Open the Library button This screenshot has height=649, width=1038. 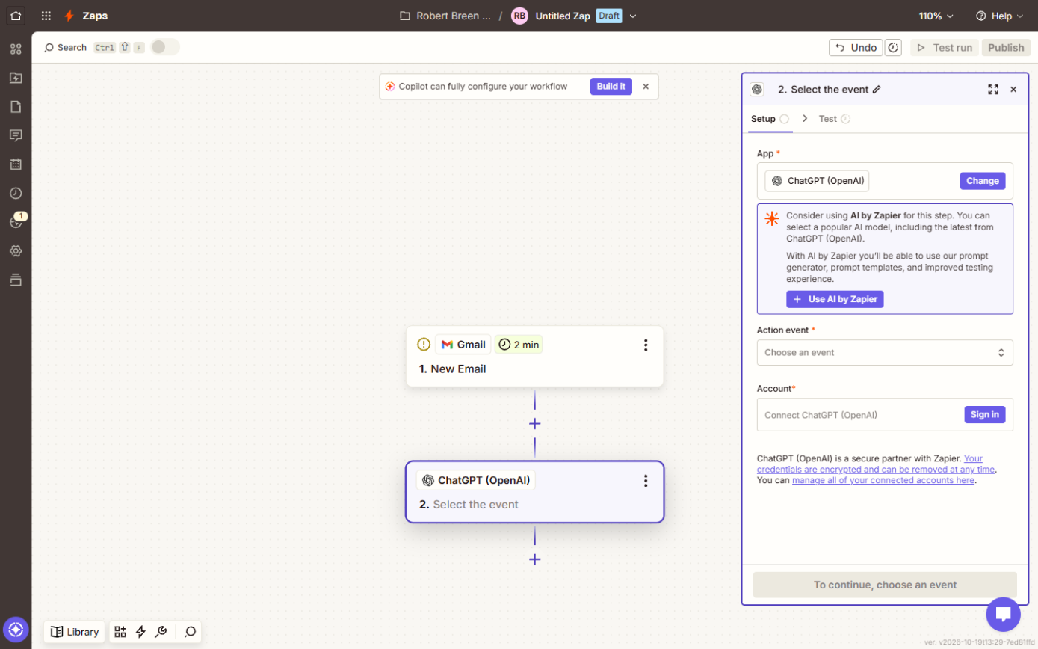(x=75, y=632)
